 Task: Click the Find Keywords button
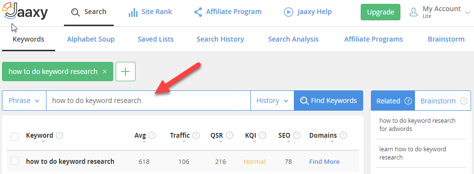tap(329, 101)
